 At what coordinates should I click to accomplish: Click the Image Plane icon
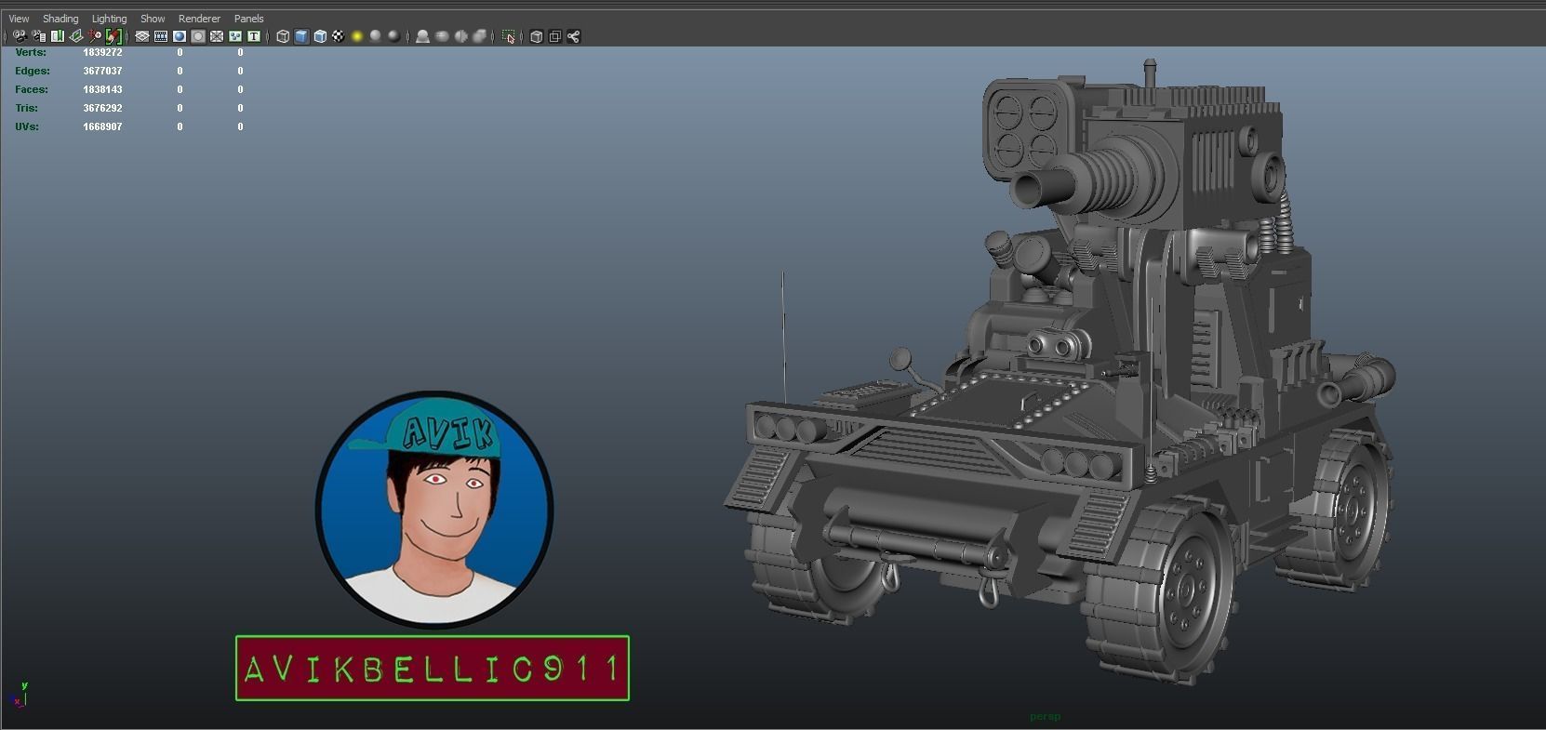[75, 36]
